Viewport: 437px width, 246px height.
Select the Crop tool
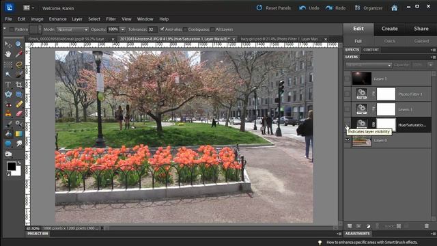pyautogui.click(x=18, y=85)
